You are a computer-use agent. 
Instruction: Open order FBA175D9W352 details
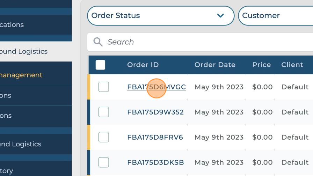pyautogui.click(x=155, y=112)
